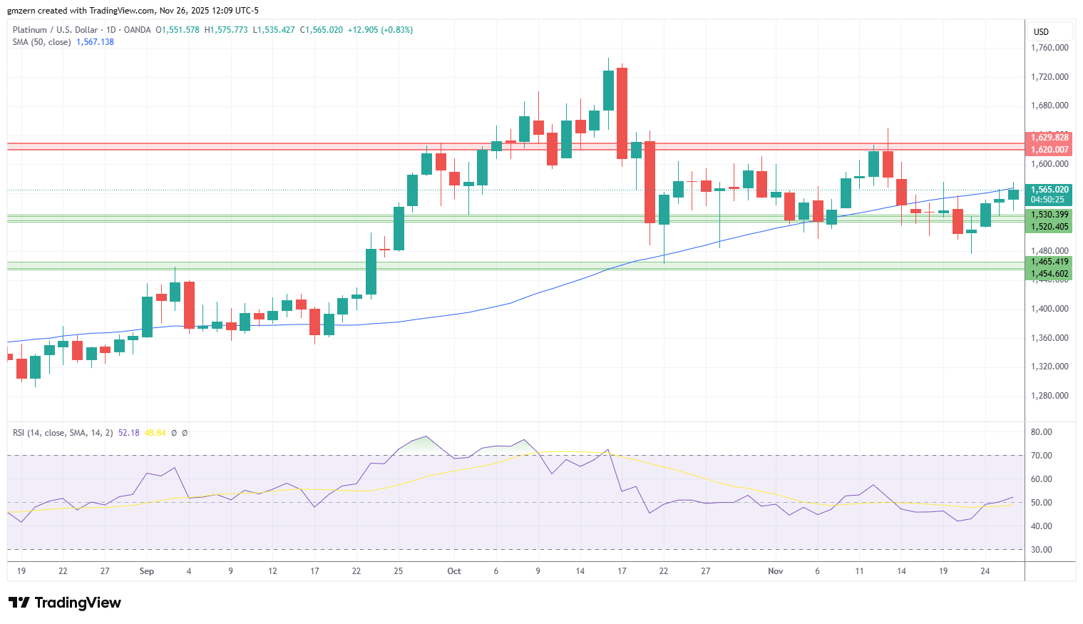Click the 25 date label on time axis
Viewport: 1083px width, 624px height.
tap(399, 571)
